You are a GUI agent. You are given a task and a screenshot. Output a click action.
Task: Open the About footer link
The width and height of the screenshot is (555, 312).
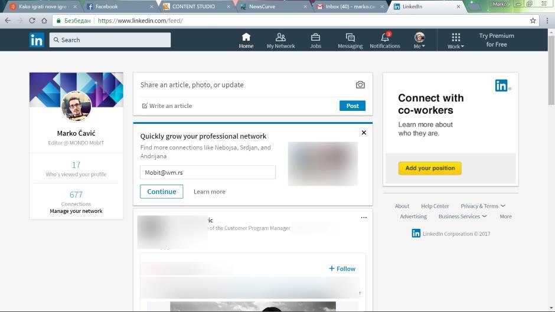(401, 206)
